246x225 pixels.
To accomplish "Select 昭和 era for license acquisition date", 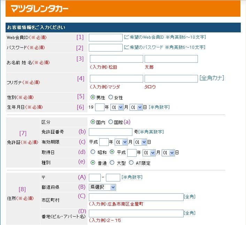I will (93, 152).
